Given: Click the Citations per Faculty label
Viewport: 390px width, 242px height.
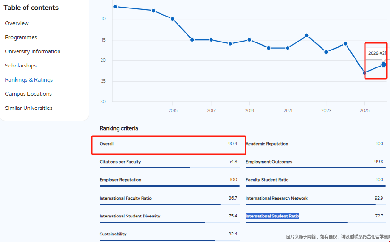Looking at the screenshot, I should click(x=120, y=162).
